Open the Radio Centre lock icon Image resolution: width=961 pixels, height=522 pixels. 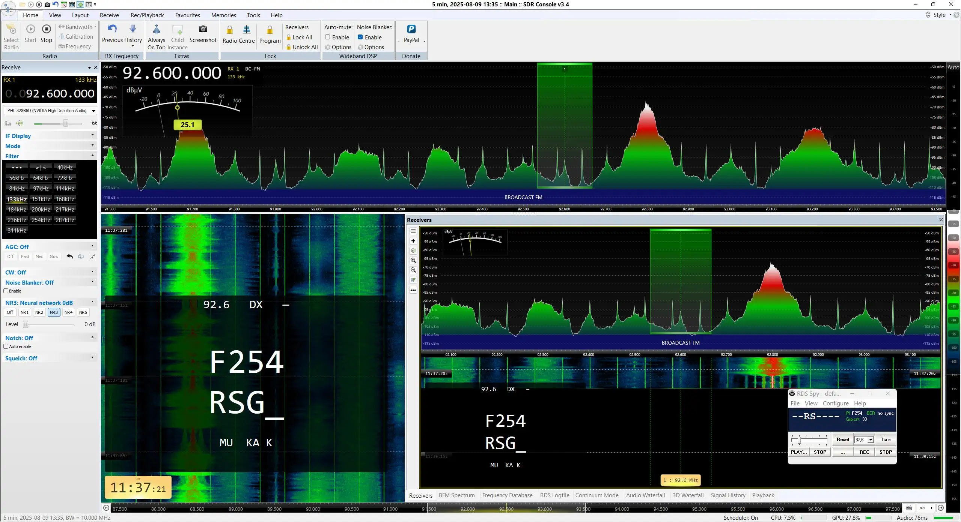(x=230, y=30)
